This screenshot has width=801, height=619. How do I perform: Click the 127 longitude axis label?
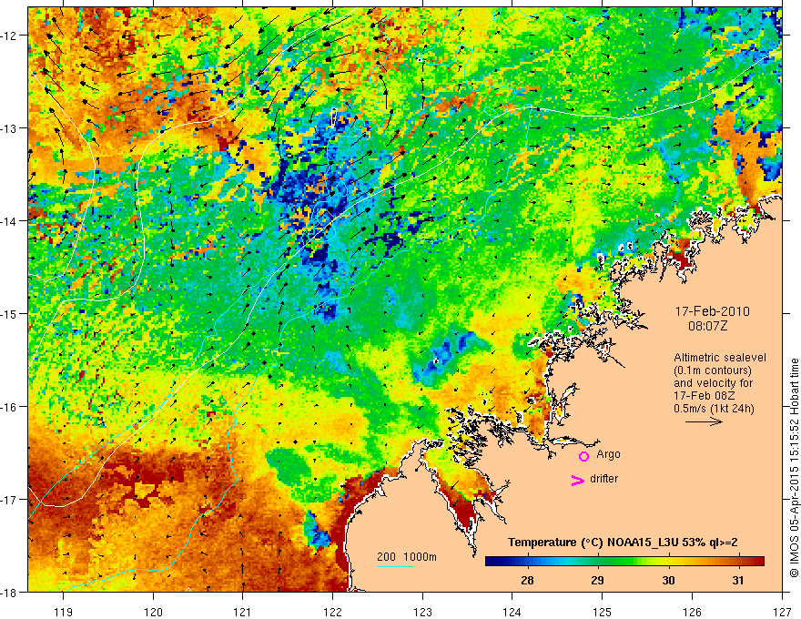tap(782, 612)
